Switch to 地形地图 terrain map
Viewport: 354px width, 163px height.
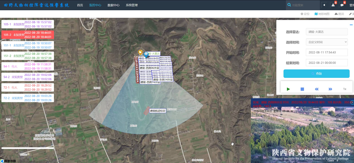pos(322,14)
